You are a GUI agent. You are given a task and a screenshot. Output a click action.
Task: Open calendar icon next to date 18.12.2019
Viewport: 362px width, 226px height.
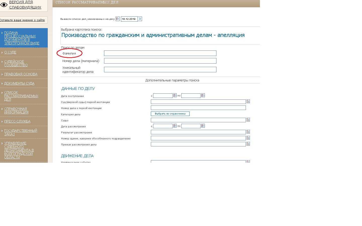[117, 19]
